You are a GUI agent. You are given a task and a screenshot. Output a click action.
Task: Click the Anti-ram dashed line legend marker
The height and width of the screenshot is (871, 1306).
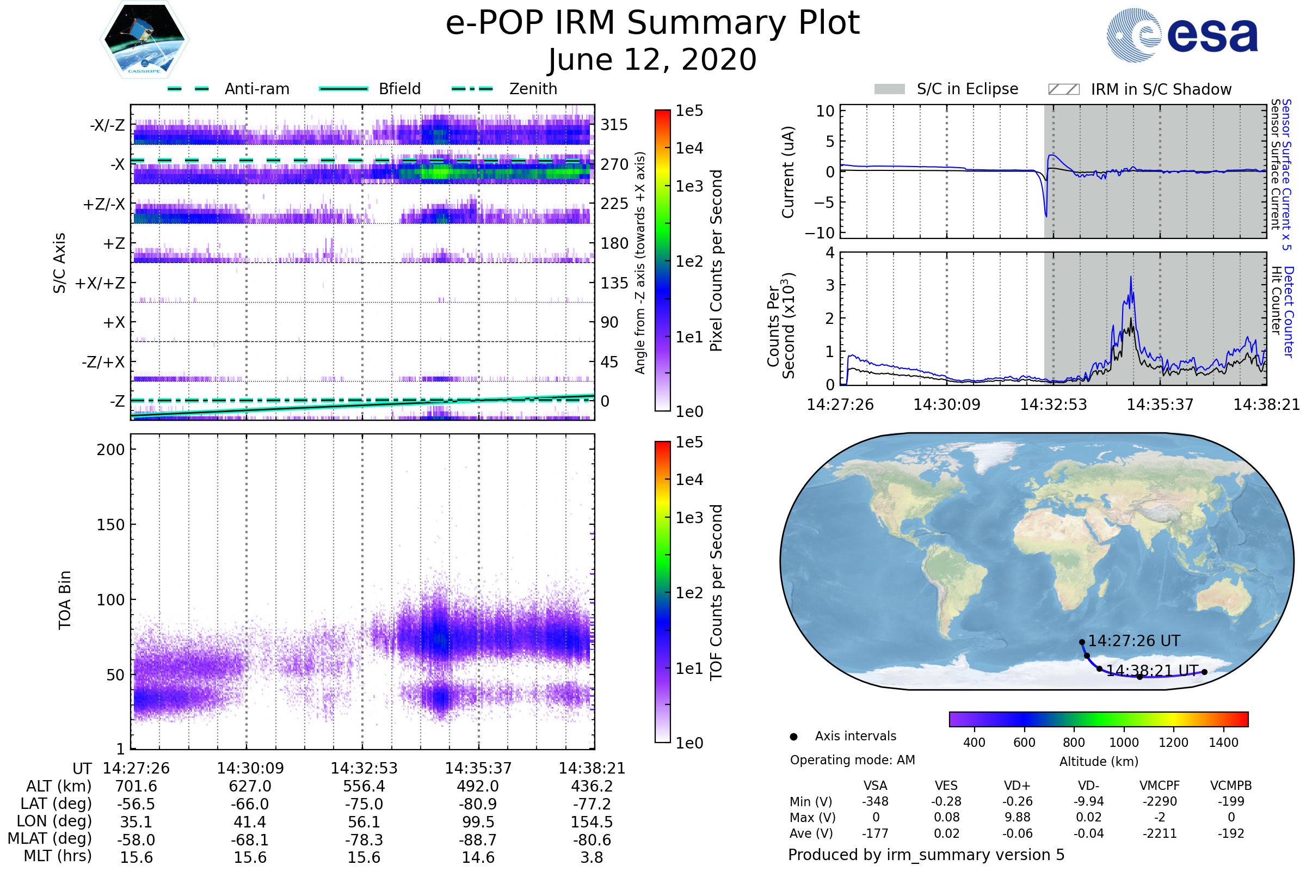point(188,89)
